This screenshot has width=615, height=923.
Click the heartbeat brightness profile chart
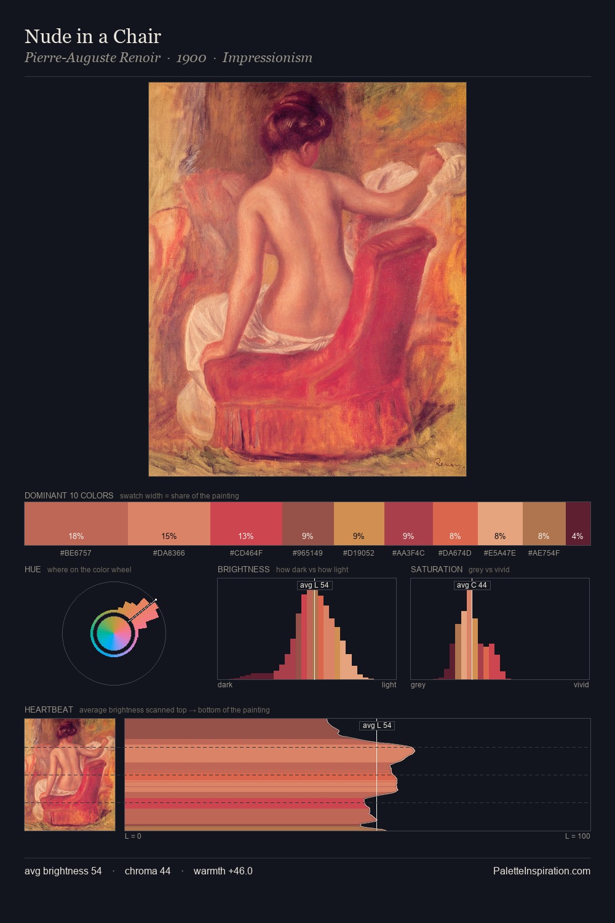[x=357, y=775]
